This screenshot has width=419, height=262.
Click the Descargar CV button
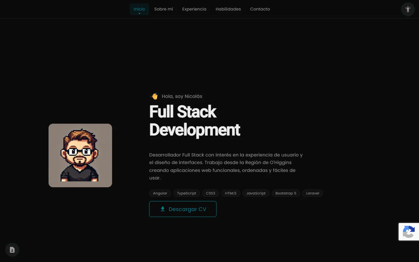[183, 209]
